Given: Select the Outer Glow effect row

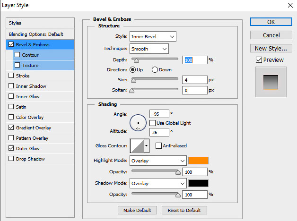Looking at the screenshot, I should click(x=40, y=149).
